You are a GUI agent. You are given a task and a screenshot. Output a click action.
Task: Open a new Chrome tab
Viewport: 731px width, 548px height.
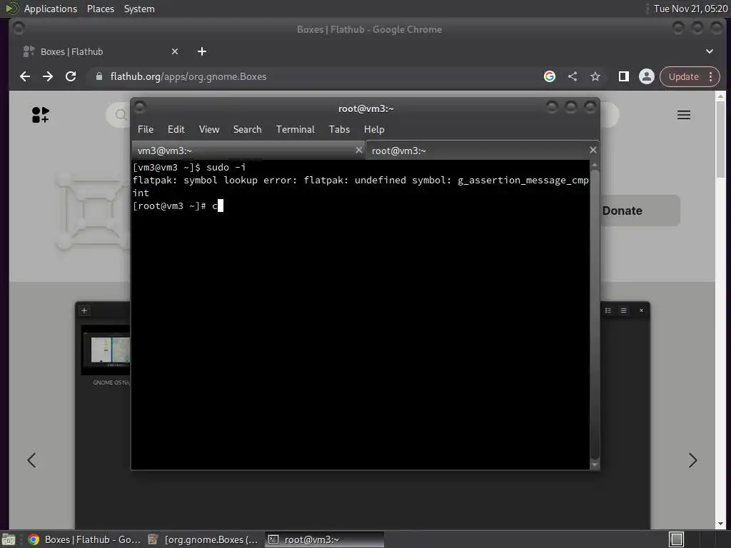pos(202,51)
